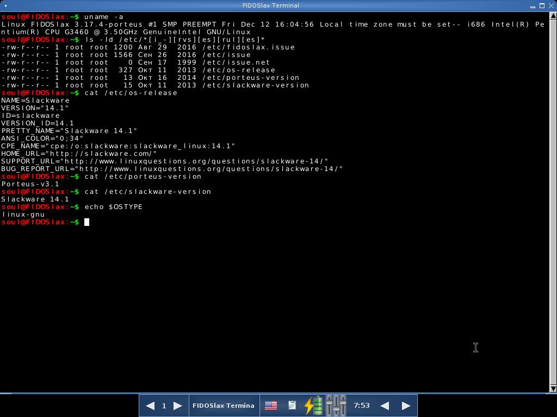This screenshot has width=557, height=417.
Task: Click the CPE_NAME line
Action: (x=118, y=146)
